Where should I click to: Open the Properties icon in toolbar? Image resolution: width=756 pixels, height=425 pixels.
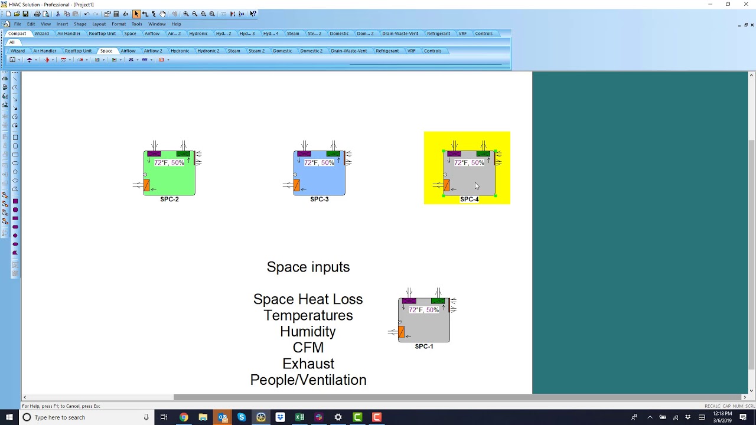coord(107,14)
